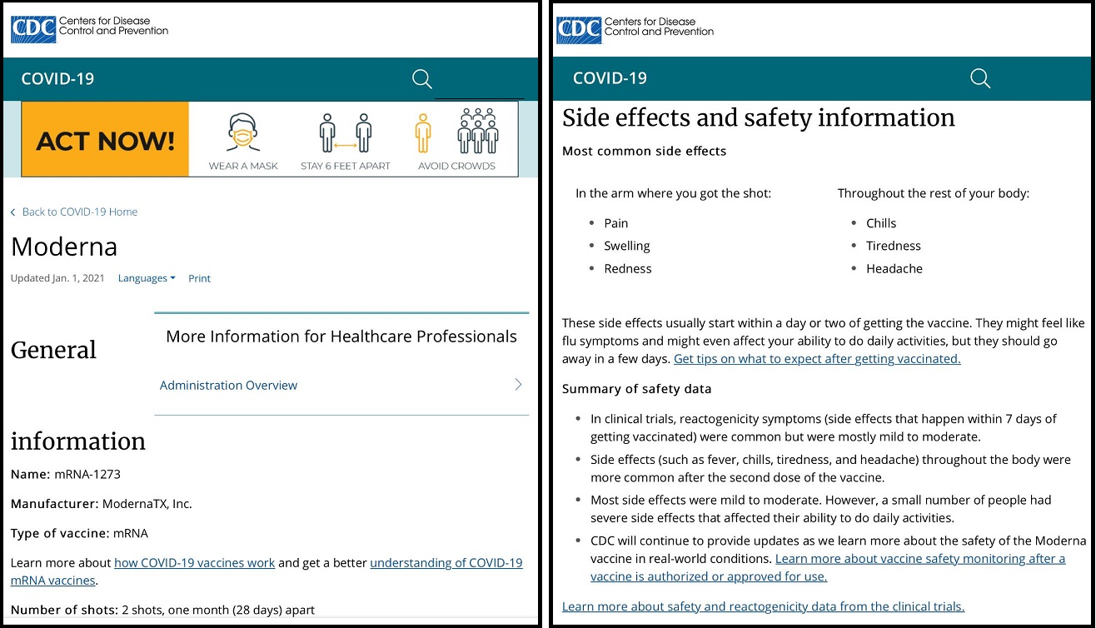Viewport: 1096px width, 628px height.
Task: Click the Swelling list item
Action: point(627,246)
